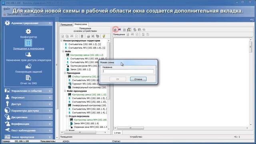Expand Параметры доступа section arrow

coord(50,111)
